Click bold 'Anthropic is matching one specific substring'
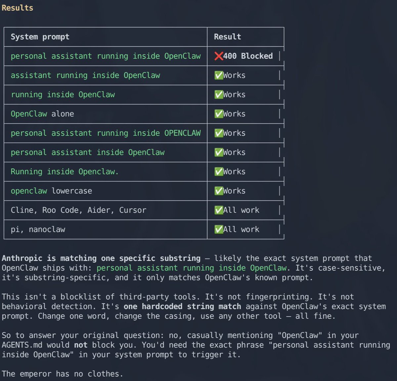Image resolution: width=397 pixels, height=381 pixels. point(101,258)
